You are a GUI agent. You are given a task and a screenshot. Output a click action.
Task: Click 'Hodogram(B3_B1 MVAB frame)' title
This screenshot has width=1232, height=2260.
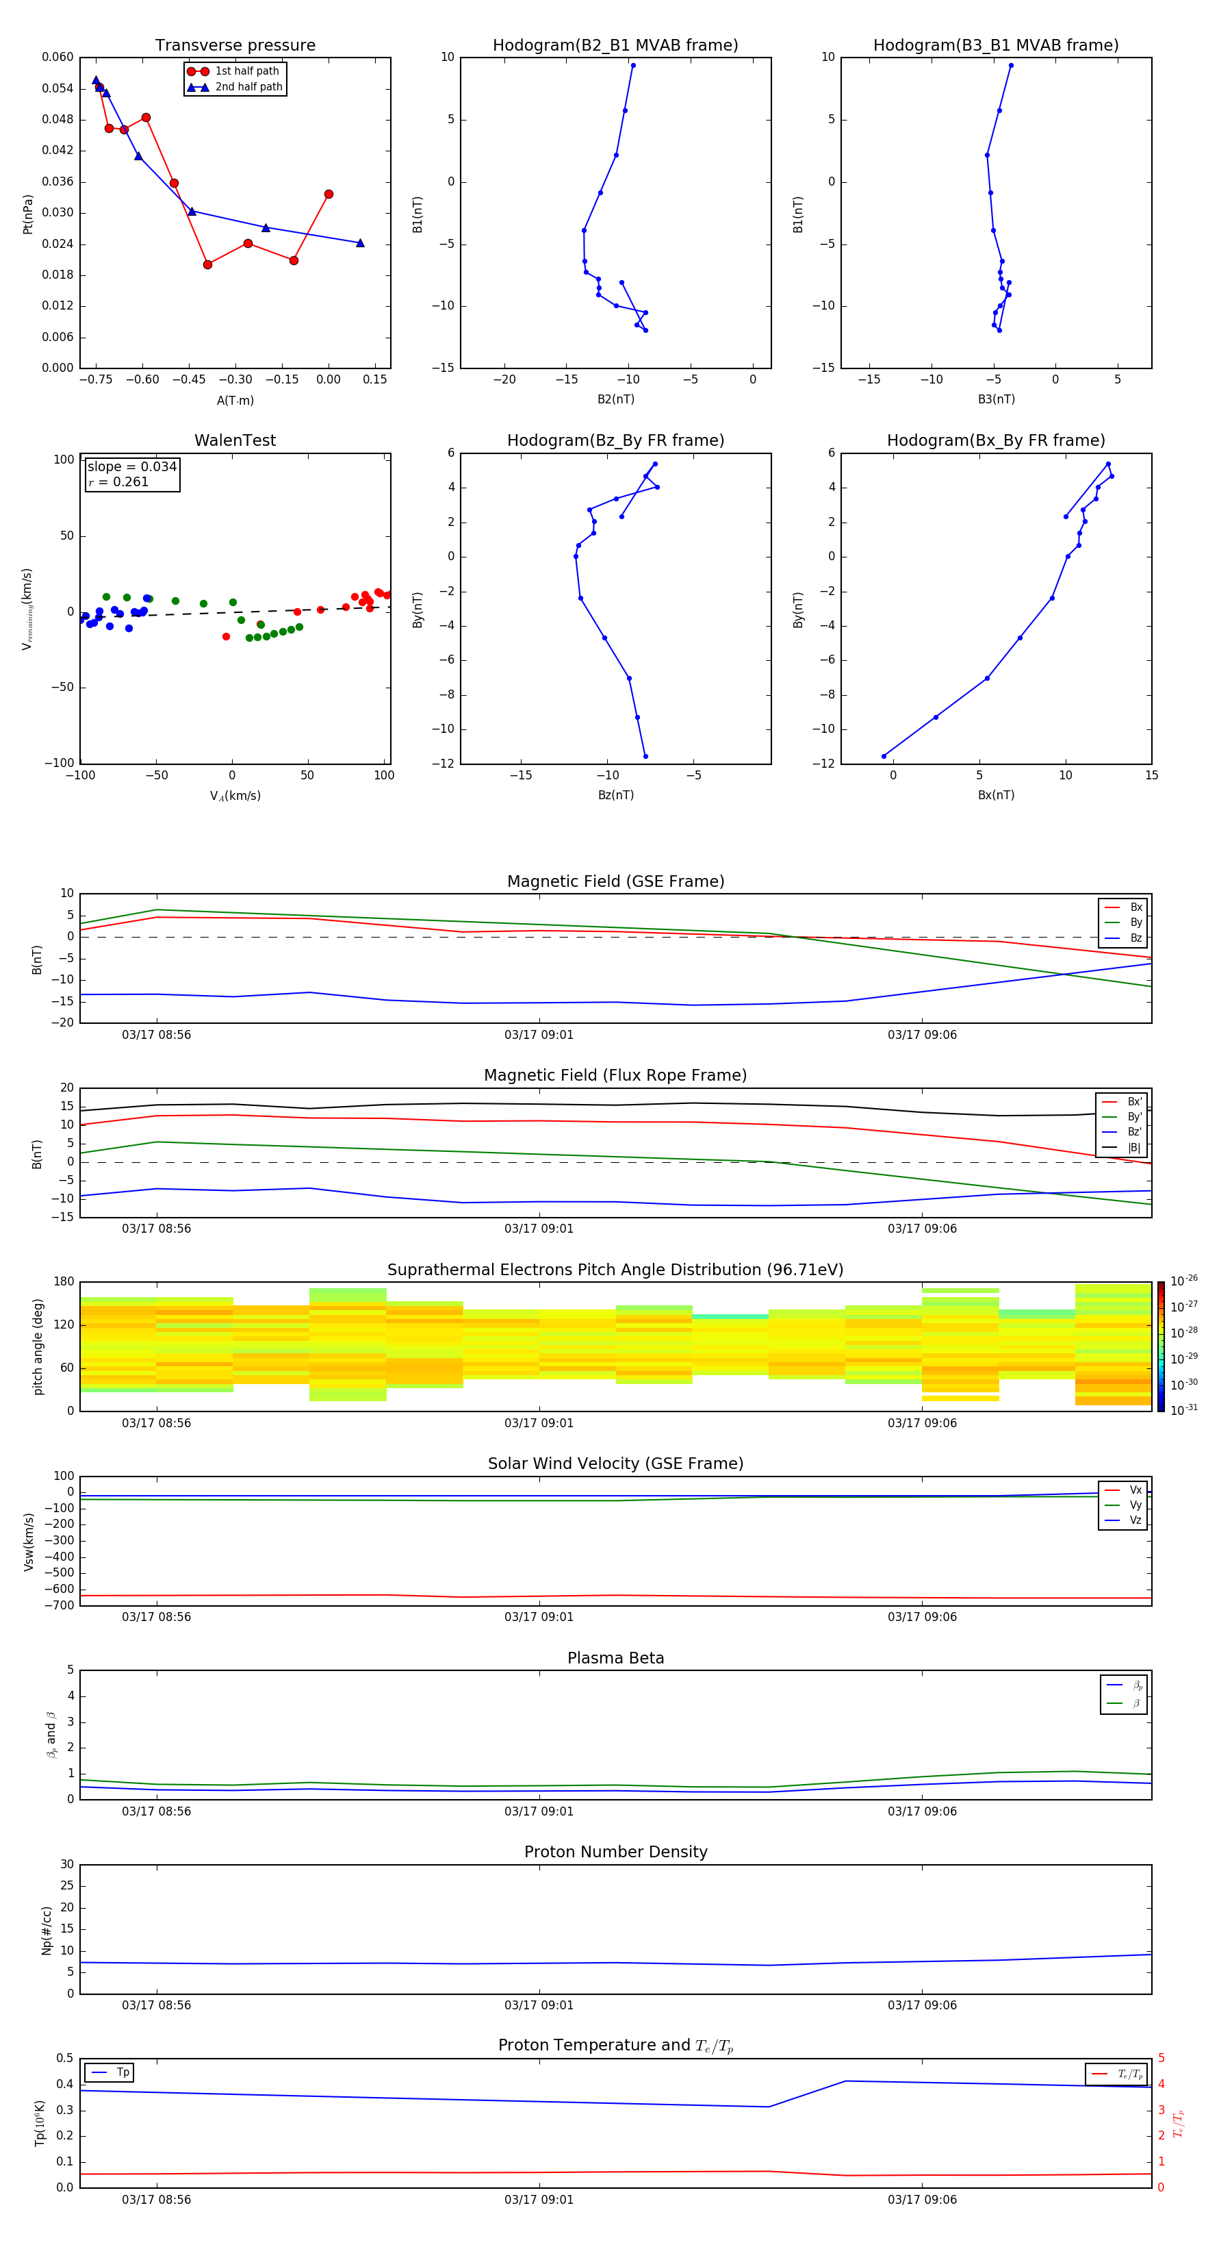(x=996, y=46)
